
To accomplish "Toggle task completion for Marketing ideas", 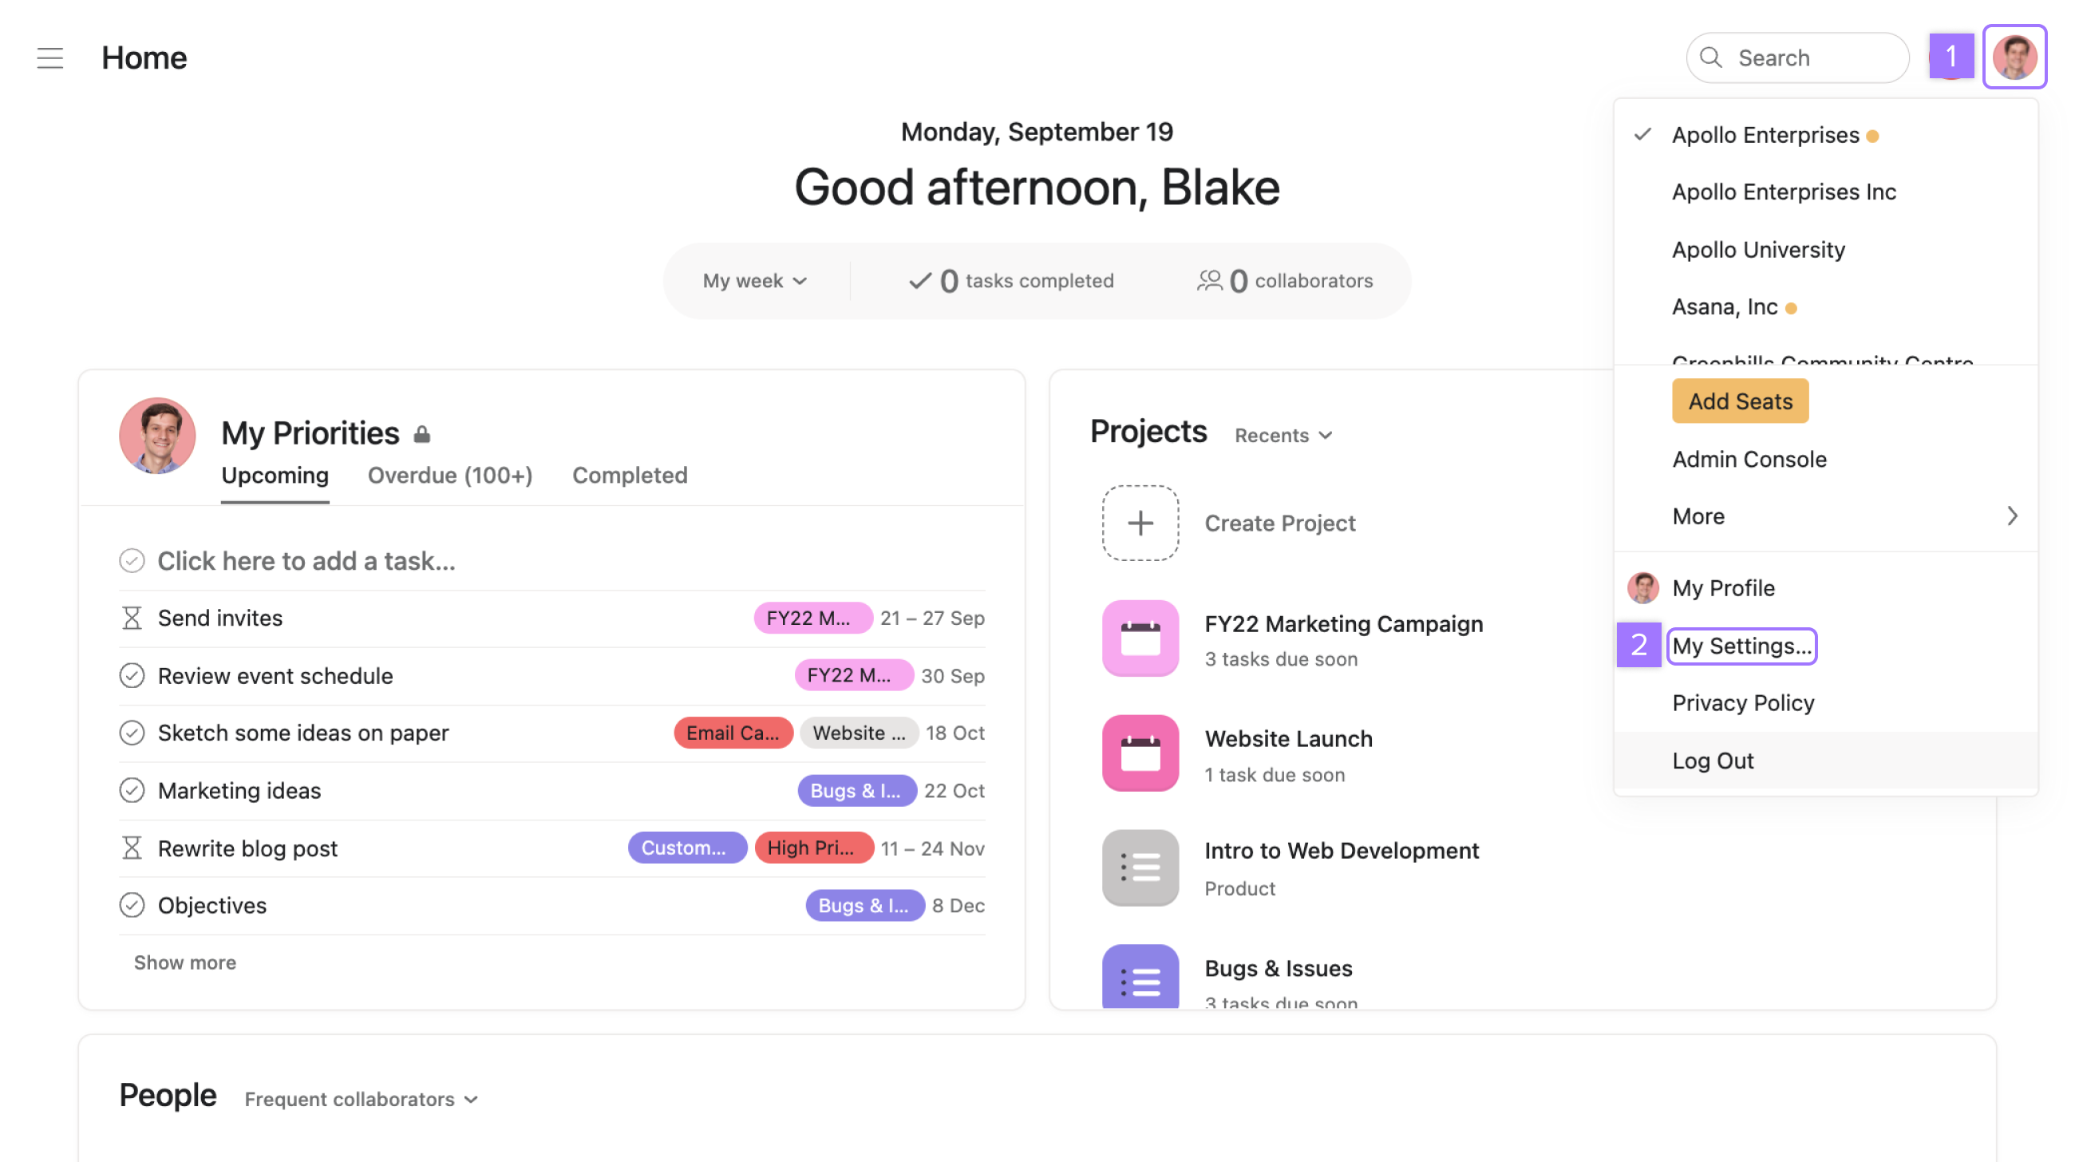I will click(x=129, y=788).
